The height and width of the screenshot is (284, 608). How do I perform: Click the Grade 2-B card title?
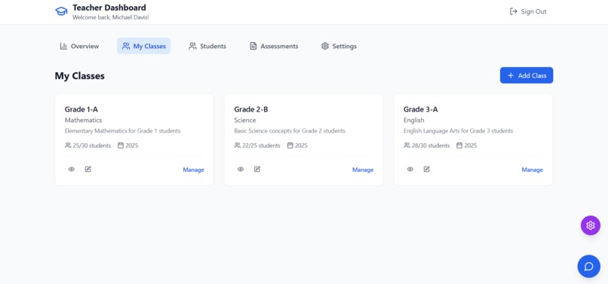(251, 109)
